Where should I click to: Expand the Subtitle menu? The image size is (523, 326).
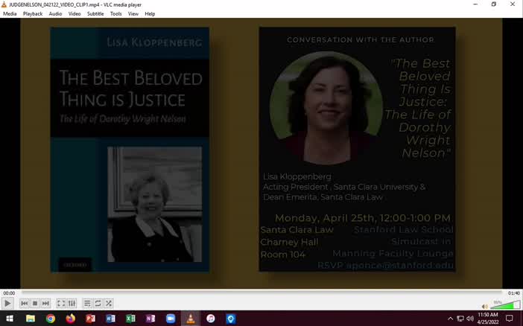[95, 13]
